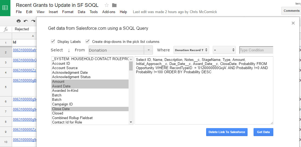
Task: Select _SYSTEM: HOUSEHOLD CONTACT ROLEPRO field
Action: pyautogui.click(x=90, y=59)
